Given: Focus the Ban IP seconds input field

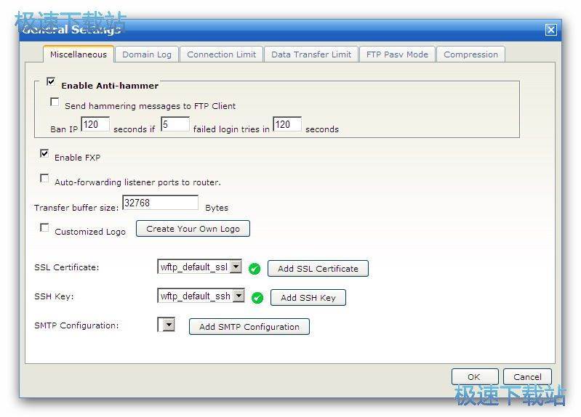Looking at the screenshot, I should (x=95, y=125).
